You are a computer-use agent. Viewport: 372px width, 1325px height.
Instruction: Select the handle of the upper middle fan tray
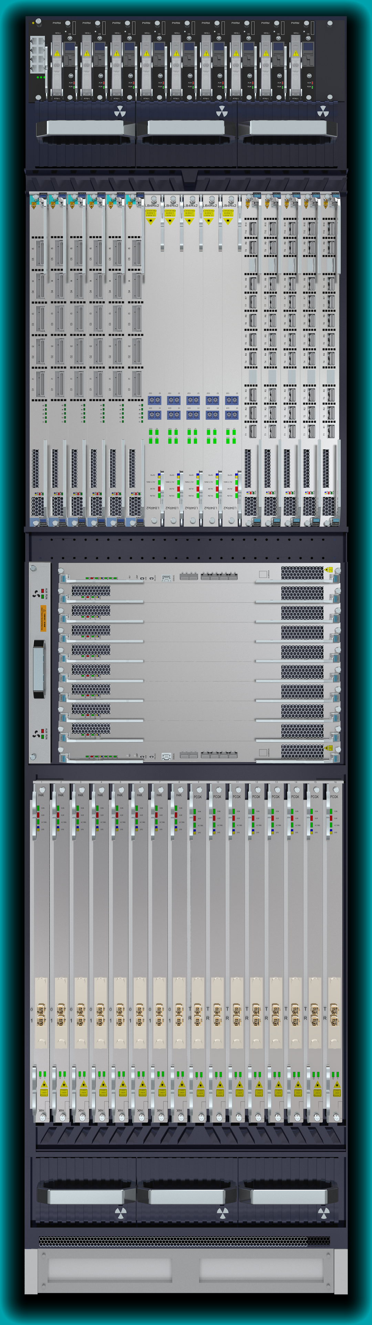(x=186, y=129)
